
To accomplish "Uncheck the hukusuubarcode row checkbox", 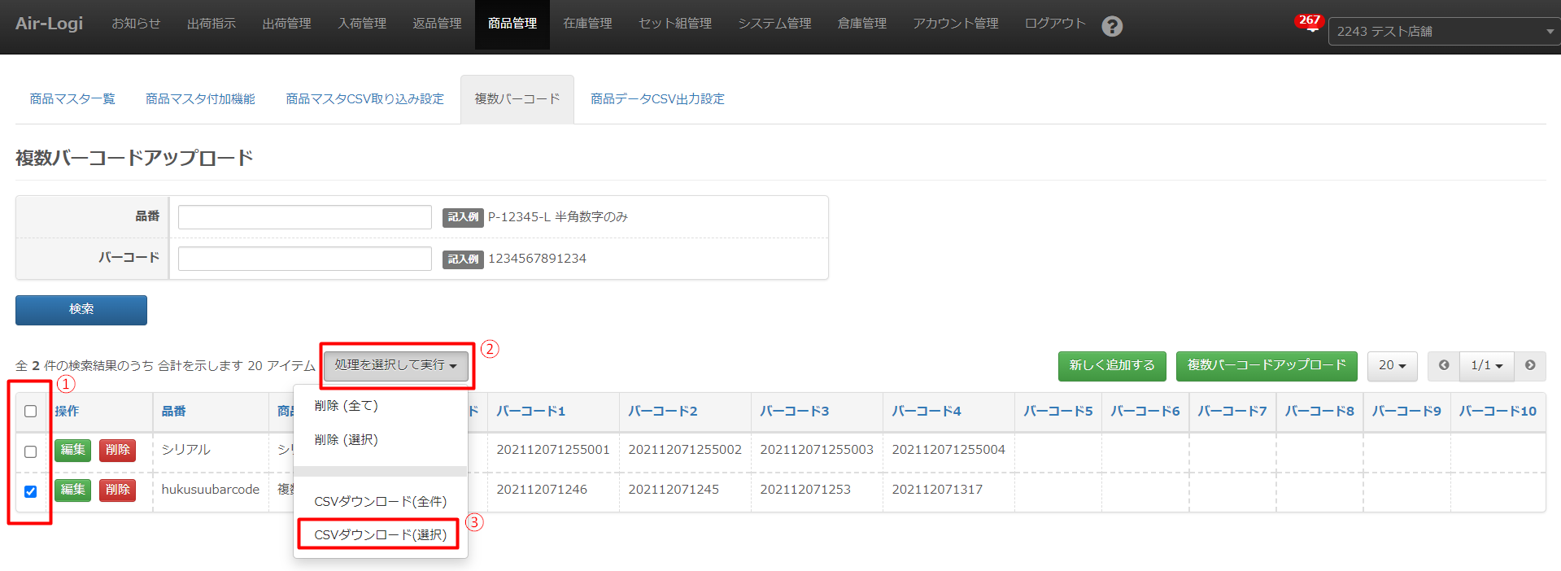I will (x=31, y=491).
